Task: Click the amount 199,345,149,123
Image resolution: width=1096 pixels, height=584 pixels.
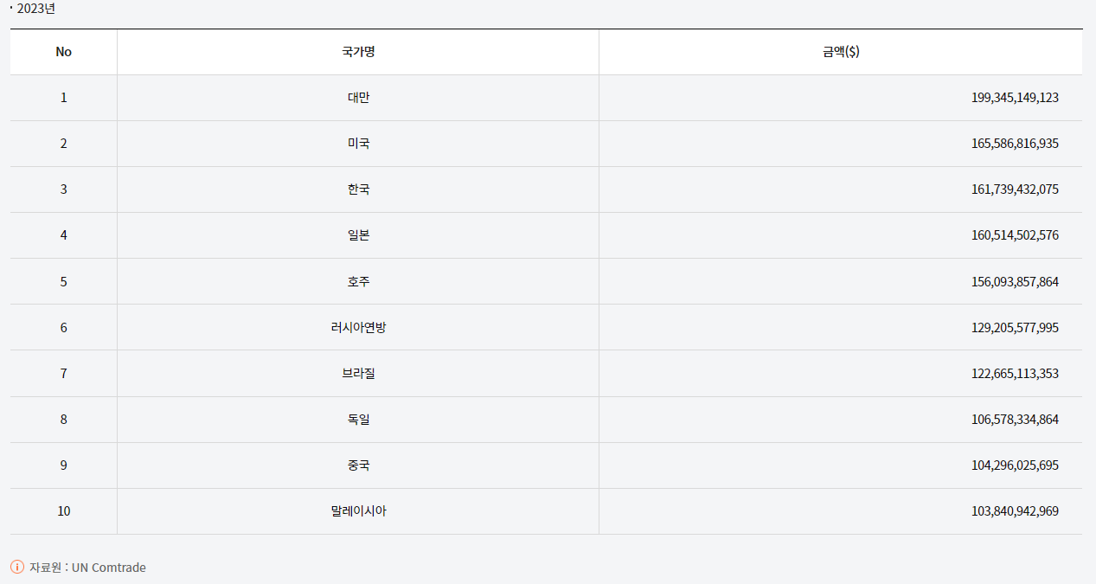Action: tap(1015, 98)
